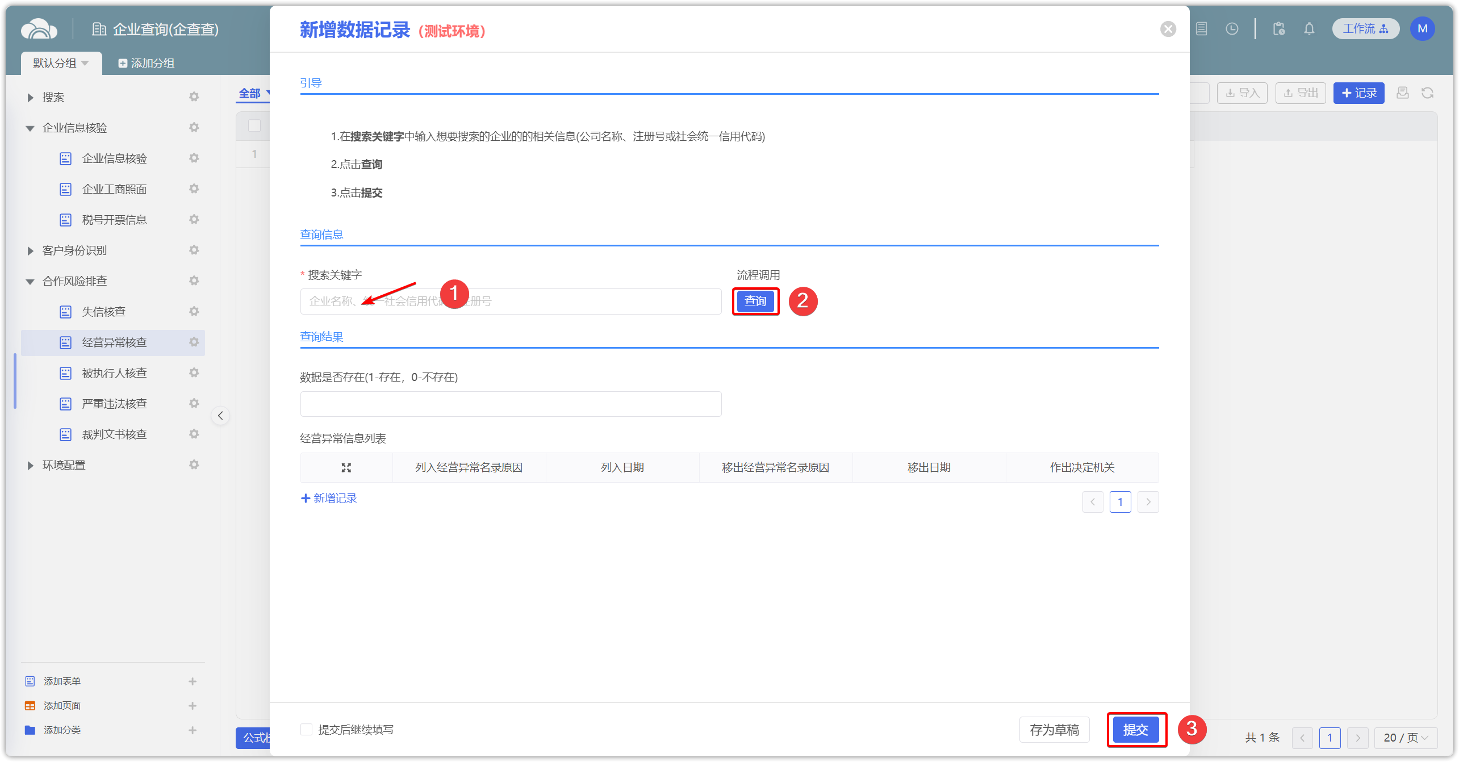Click 导入 button
This screenshot has height=762, width=1459.
click(1242, 93)
